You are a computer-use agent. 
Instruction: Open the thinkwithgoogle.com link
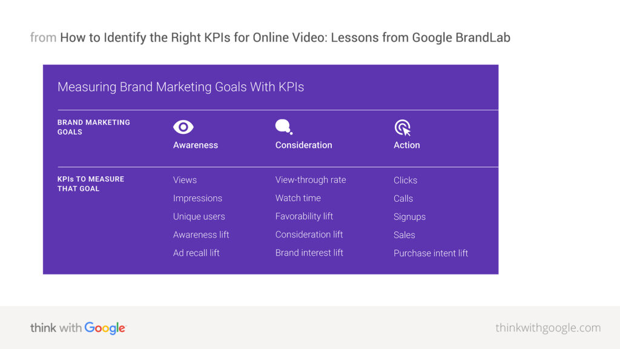coord(548,328)
